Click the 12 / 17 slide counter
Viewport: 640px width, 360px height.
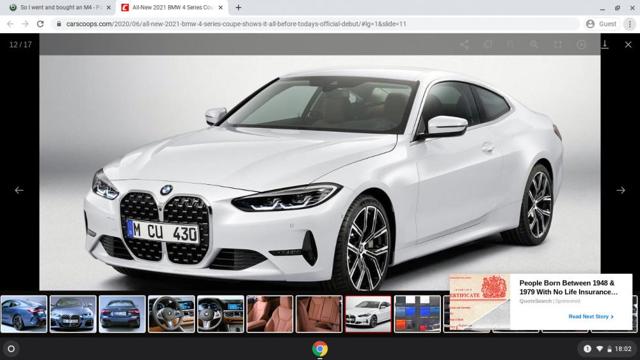20,44
